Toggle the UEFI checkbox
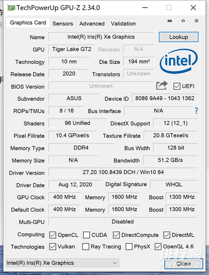This screenshot has width=209, height=275. point(177,86)
